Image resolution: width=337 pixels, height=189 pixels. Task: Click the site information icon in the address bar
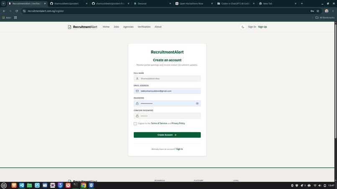coord(24,11)
